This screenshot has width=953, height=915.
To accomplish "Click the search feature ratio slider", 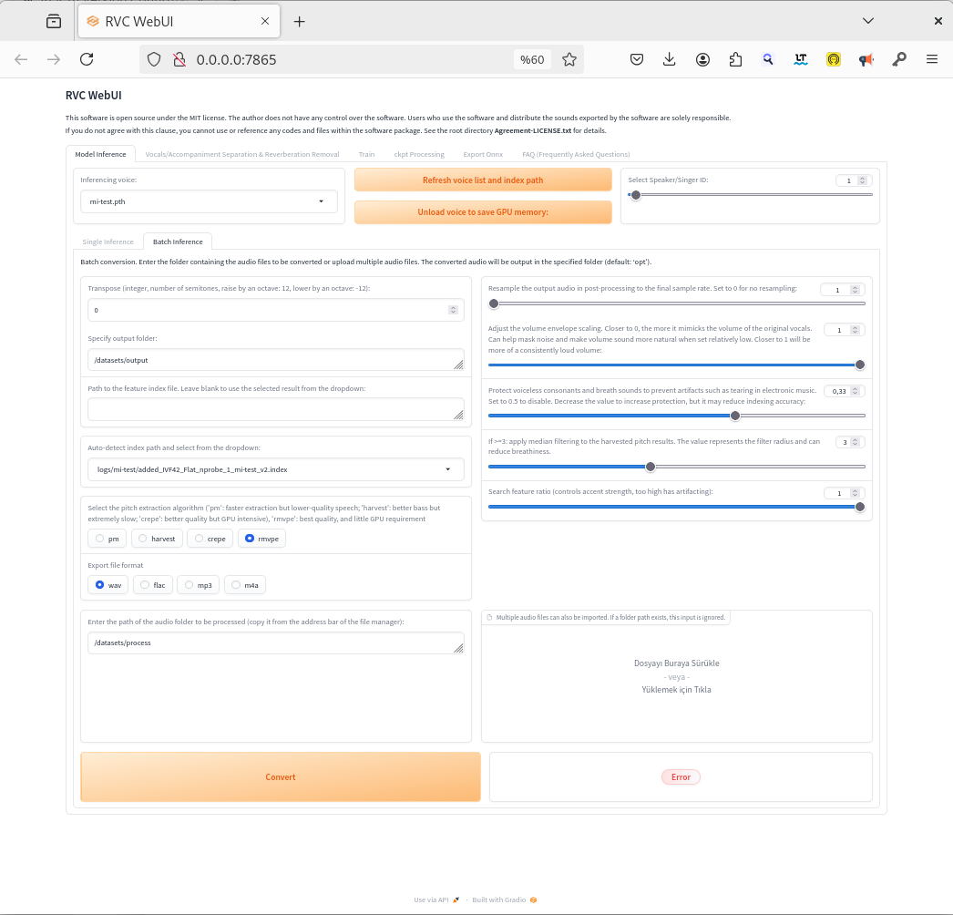I will point(676,507).
